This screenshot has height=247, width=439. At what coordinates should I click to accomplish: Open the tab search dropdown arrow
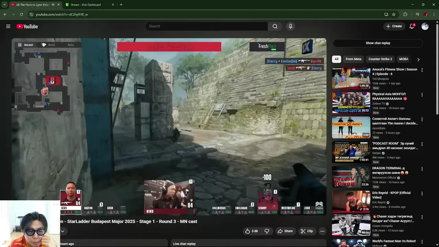pyautogui.click(x=4, y=5)
